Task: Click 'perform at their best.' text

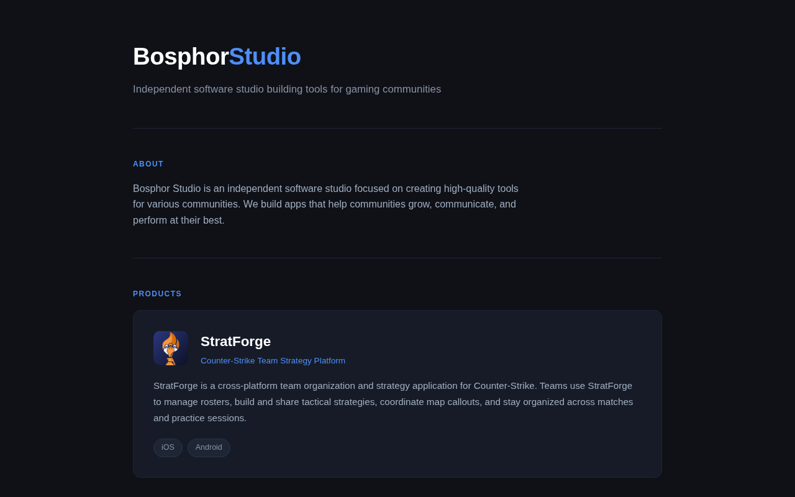Action: pos(179,221)
